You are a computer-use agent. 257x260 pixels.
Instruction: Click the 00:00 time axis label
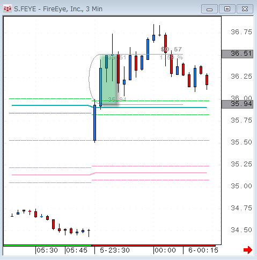(165, 250)
